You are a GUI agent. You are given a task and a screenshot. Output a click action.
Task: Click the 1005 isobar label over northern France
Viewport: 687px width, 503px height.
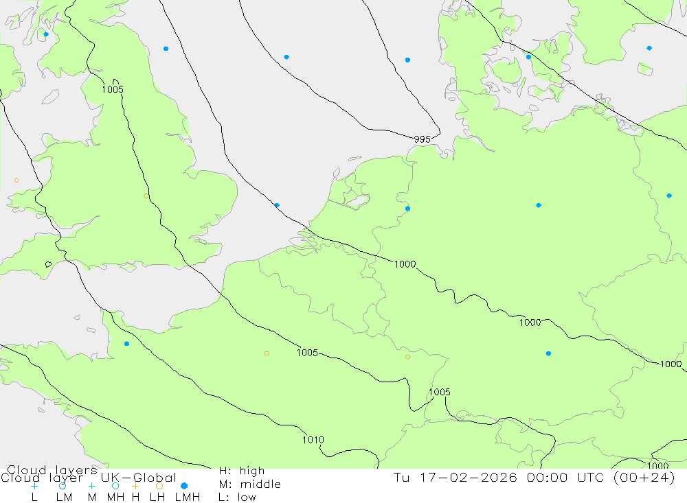coord(307,353)
